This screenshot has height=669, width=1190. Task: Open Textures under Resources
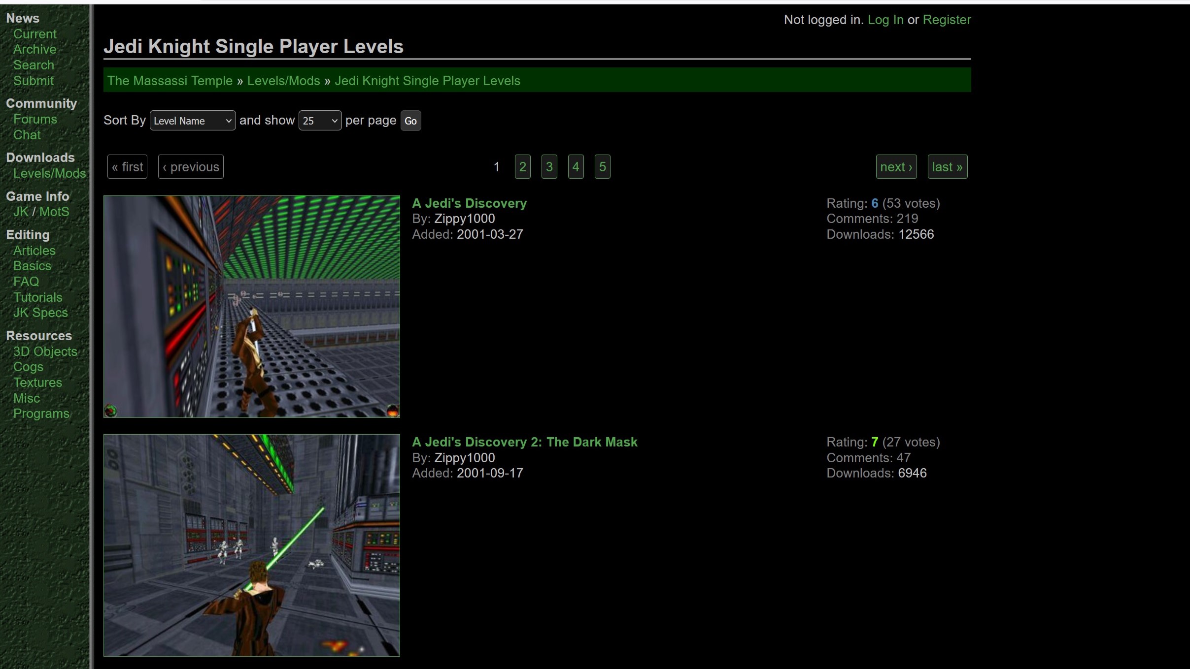click(37, 382)
